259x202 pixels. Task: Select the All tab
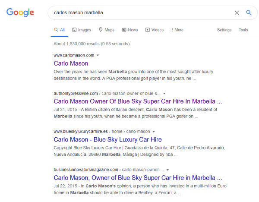point(60,30)
